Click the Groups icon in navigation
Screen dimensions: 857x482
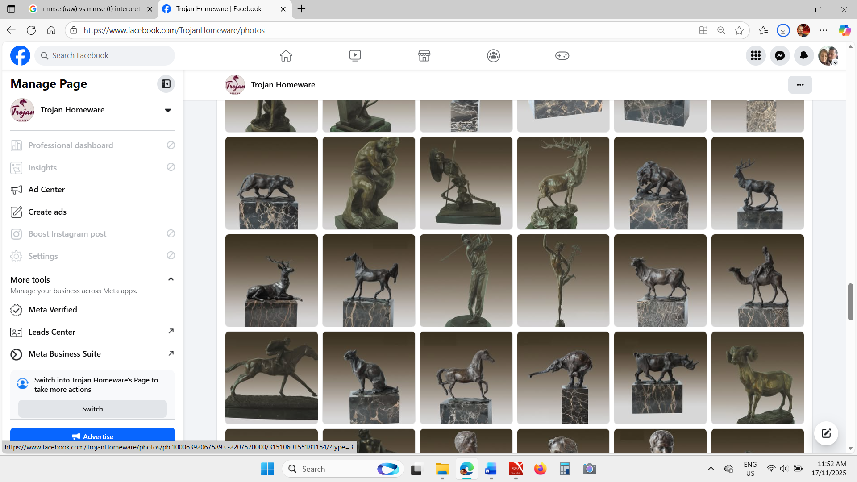(x=493, y=56)
